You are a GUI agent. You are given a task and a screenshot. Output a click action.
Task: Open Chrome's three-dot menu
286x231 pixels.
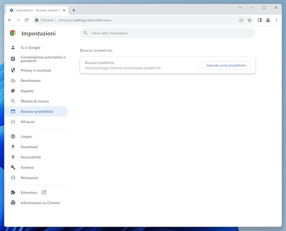click(276, 20)
